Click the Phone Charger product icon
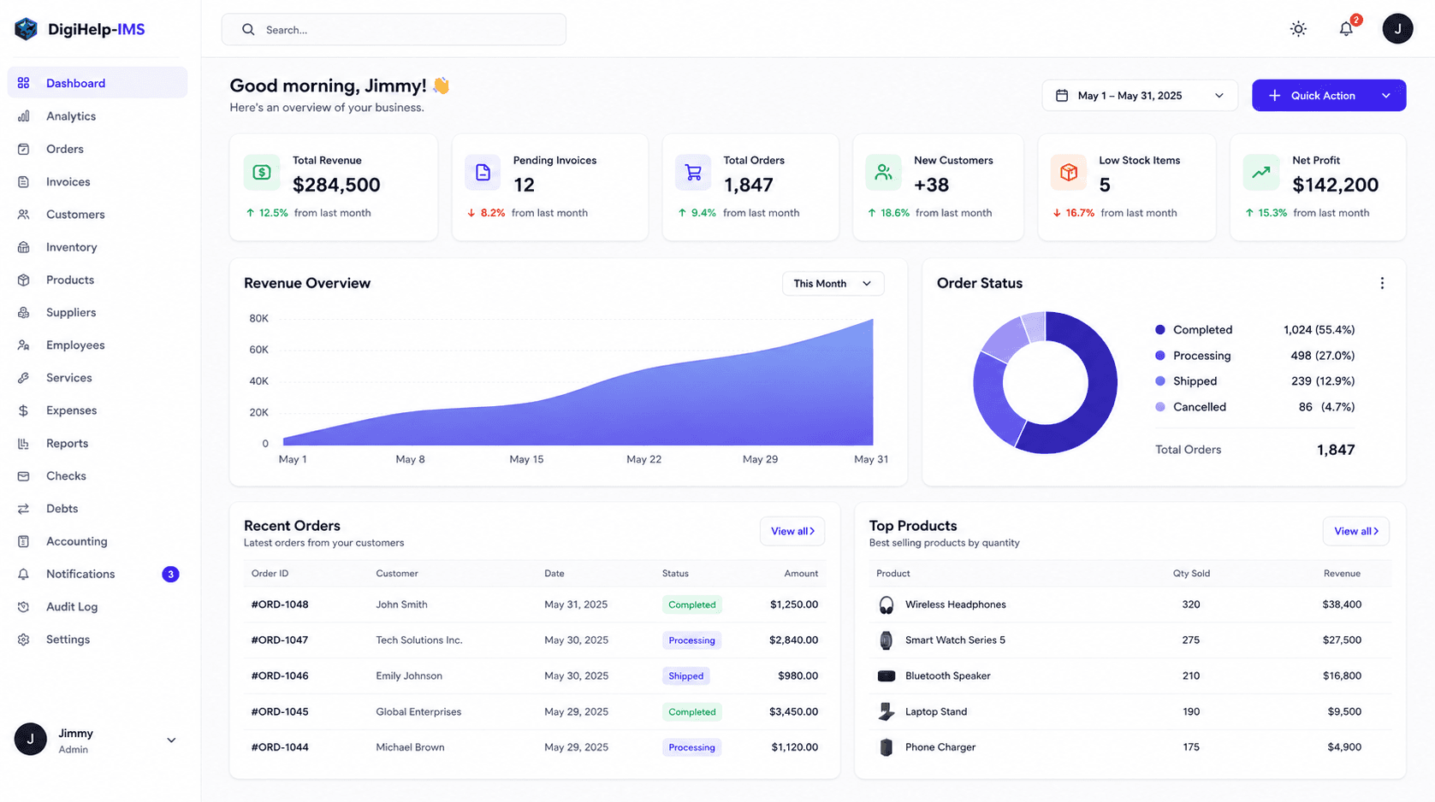 click(x=886, y=747)
